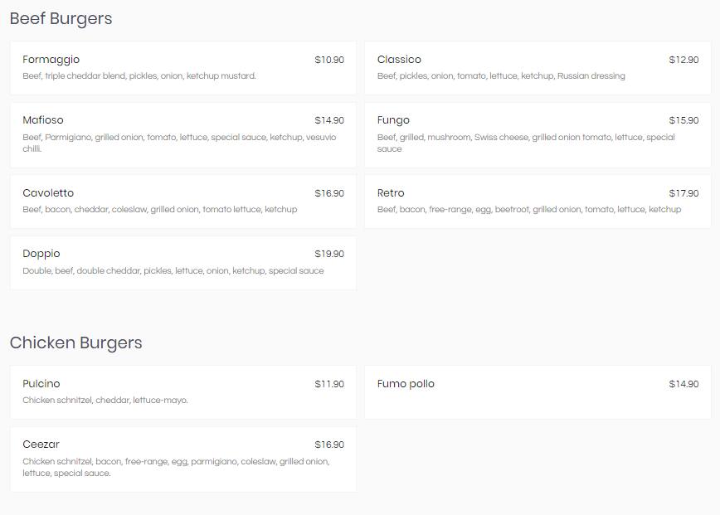Image resolution: width=720 pixels, height=515 pixels.
Task: Open the Cavoletto burger item
Action: tap(182, 201)
